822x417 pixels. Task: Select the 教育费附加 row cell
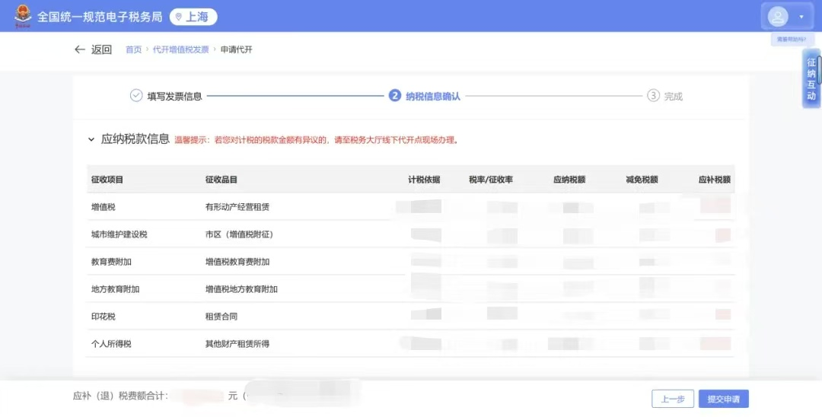pos(111,262)
